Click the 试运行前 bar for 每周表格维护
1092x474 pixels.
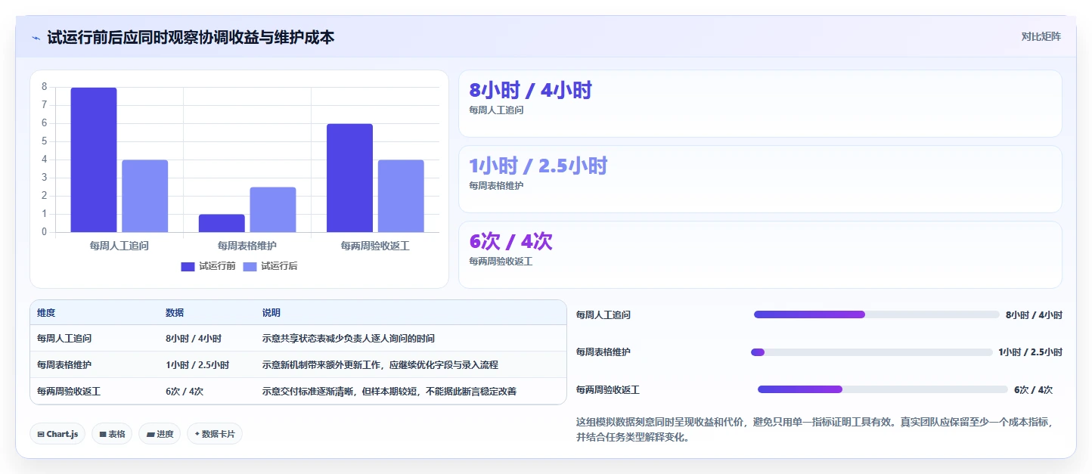(222, 223)
